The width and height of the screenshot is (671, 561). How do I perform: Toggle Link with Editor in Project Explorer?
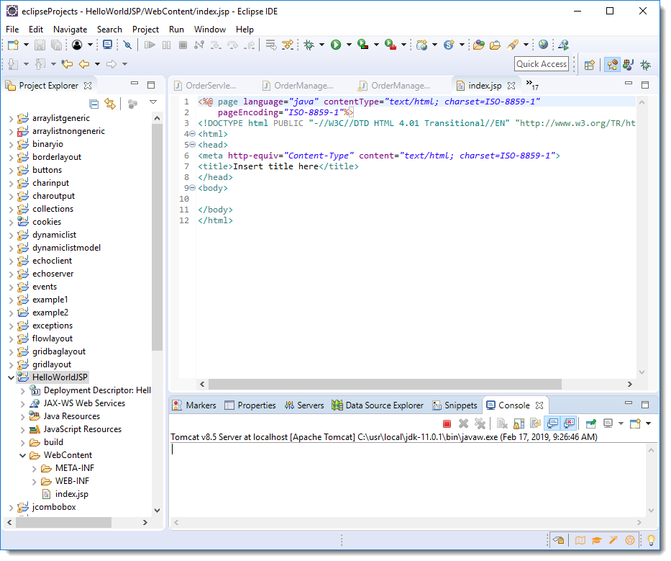(111, 104)
